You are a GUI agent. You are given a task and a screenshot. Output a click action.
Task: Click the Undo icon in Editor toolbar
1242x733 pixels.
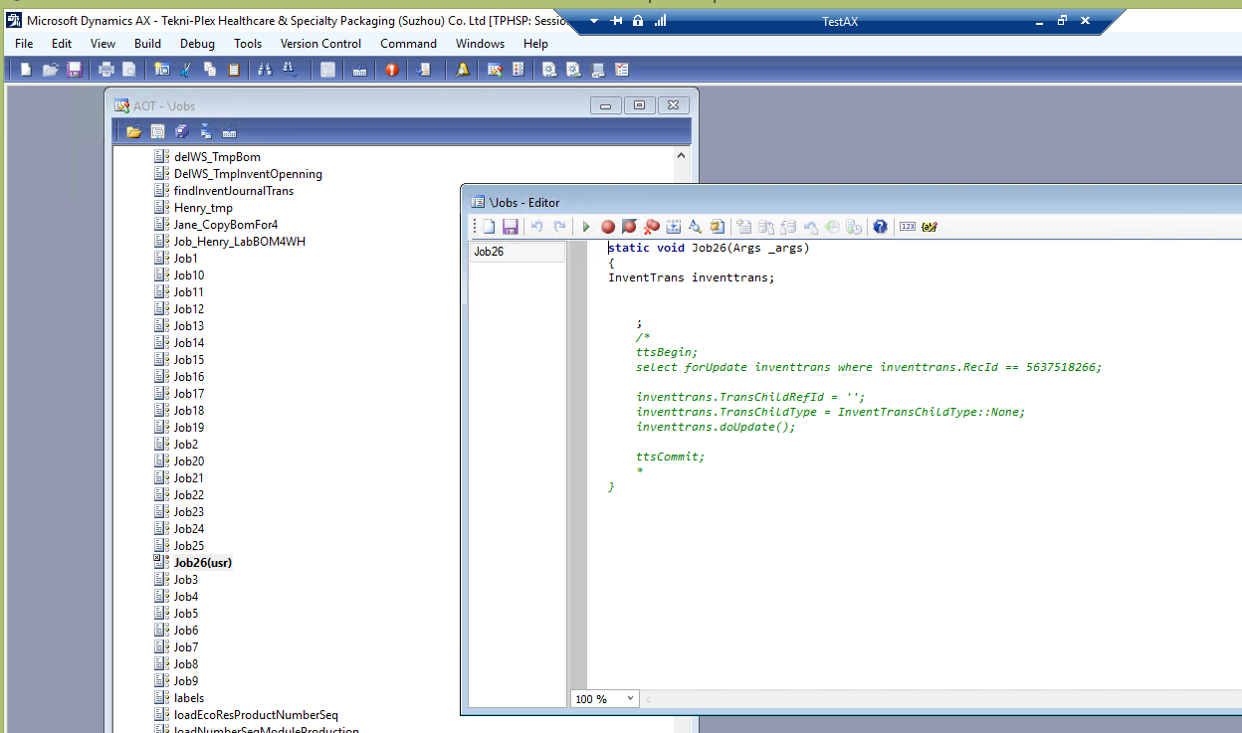tap(536, 227)
